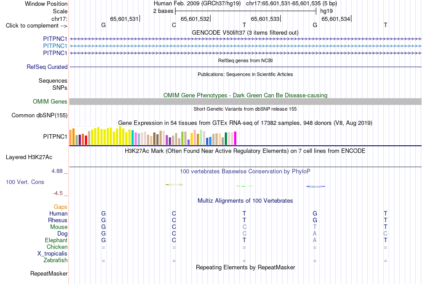The width and height of the screenshot is (422, 284).
Task: Click the SNPs publications label
Action: click(60, 88)
